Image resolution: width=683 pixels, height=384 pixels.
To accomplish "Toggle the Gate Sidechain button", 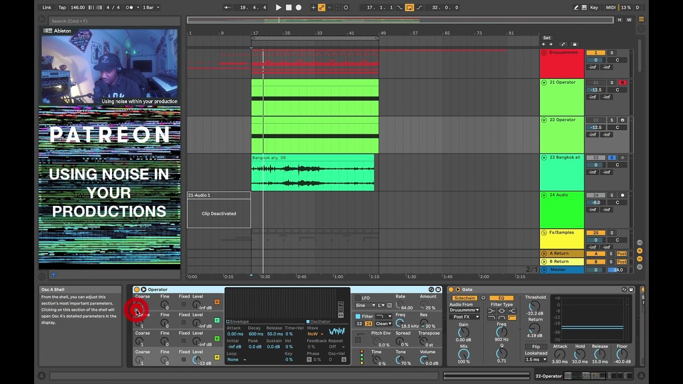I will pyautogui.click(x=464, y=298).
